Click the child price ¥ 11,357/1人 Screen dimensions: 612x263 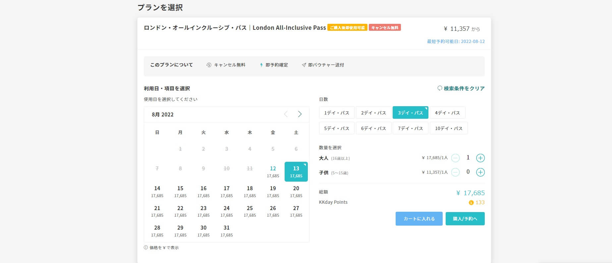[x=435, y=172]
